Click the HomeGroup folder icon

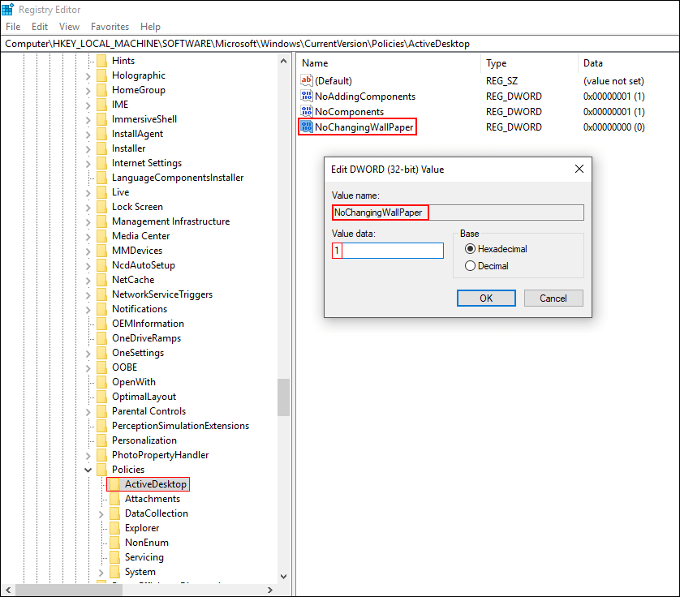101,90
